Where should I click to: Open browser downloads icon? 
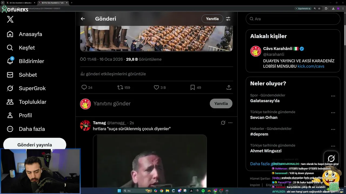[333, 8]
